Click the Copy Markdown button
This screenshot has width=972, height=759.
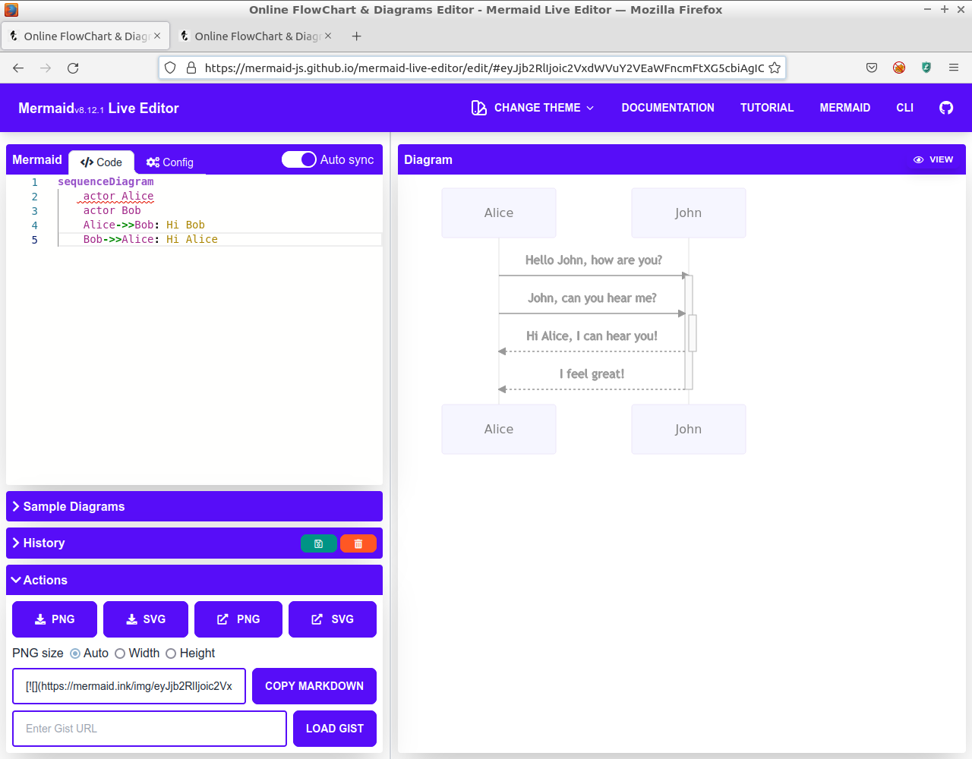[314, 686]
